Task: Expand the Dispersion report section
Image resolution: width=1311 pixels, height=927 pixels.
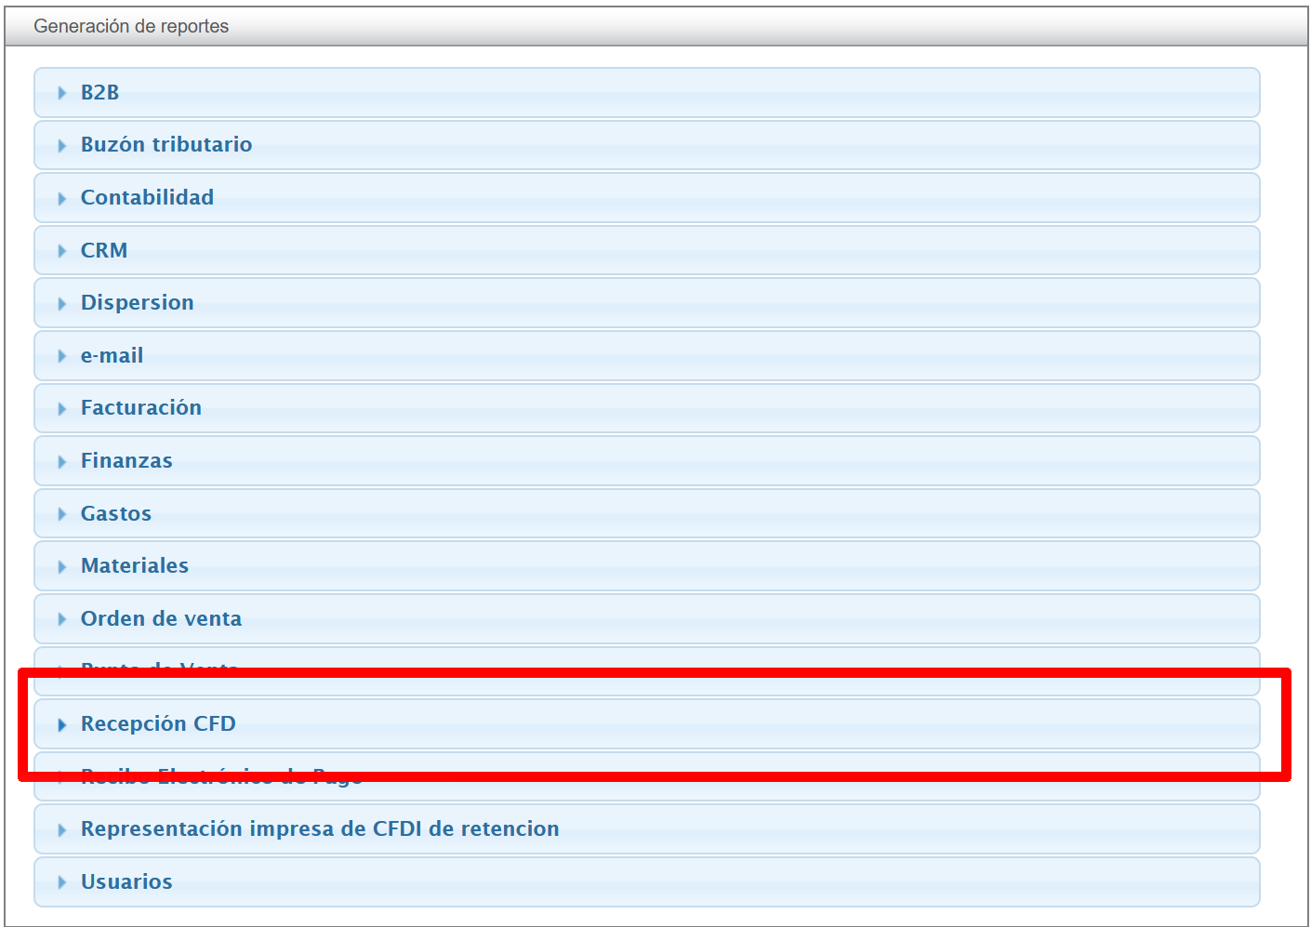Action: (x=138, y=303)
